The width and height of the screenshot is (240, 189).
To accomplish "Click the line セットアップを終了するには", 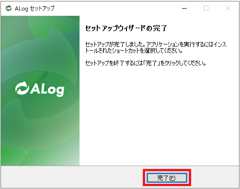I will click(146, 63).
